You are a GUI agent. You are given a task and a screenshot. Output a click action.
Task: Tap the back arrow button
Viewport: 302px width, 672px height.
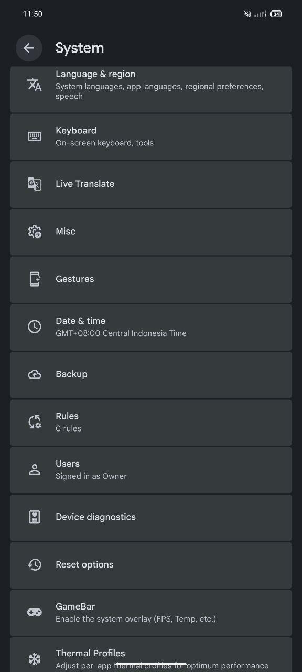click(x=29, y=48)
